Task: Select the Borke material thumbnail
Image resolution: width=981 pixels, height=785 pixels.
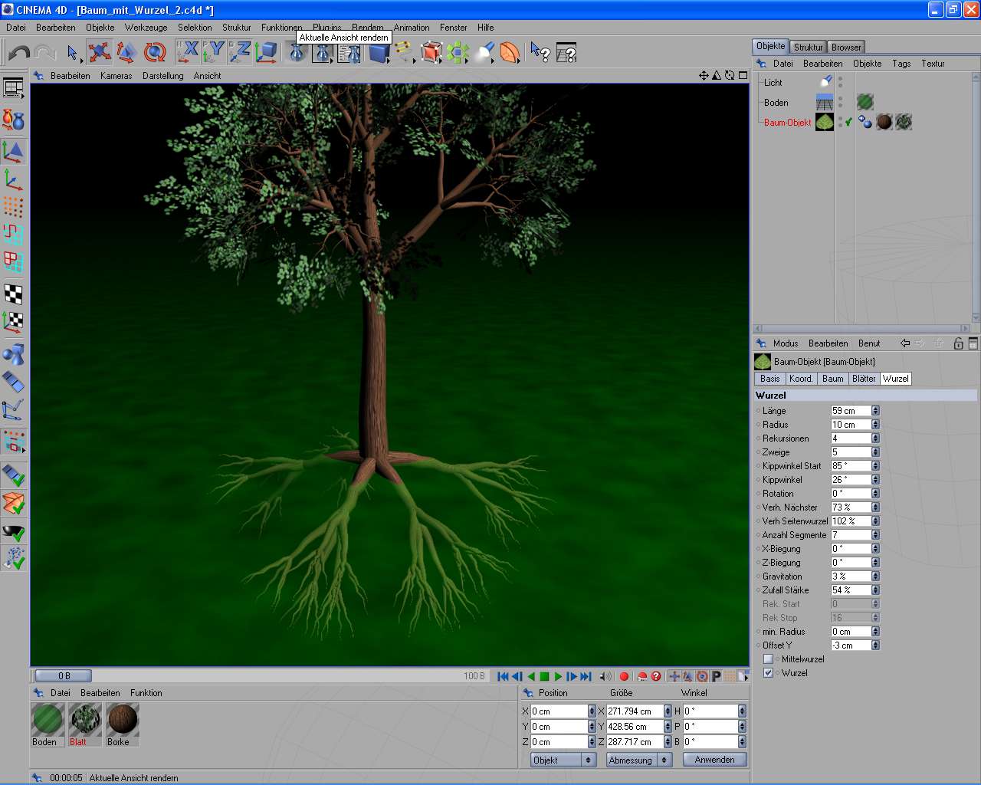Action: pyautogui.click(x=123, y=720)
